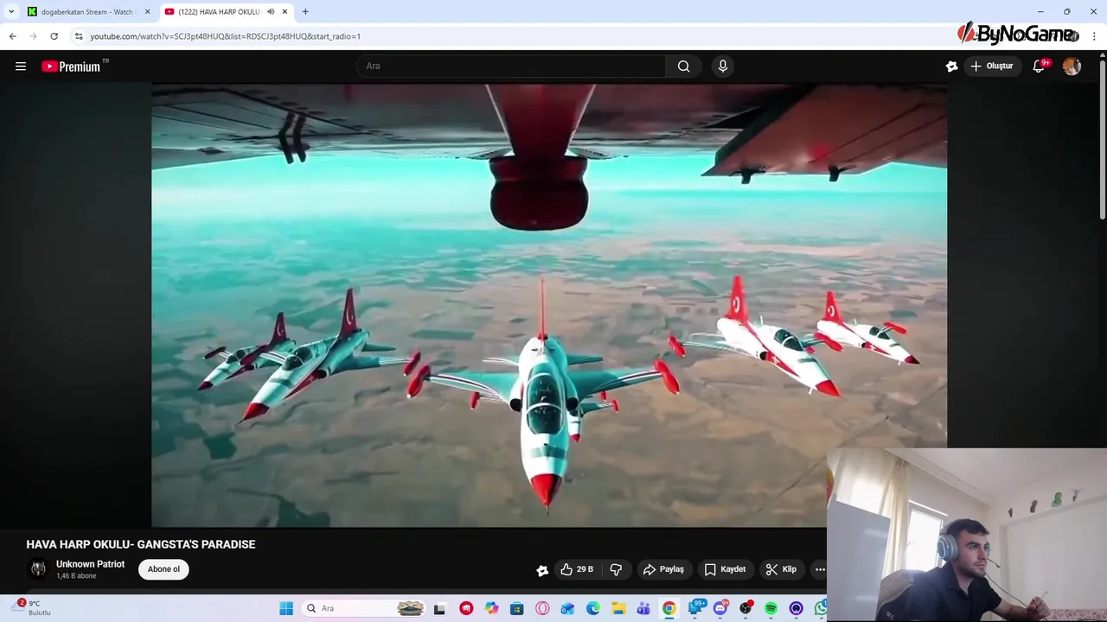Click the Windows taskbar Ara search box
1107x622 pixels.
point(363,608)
